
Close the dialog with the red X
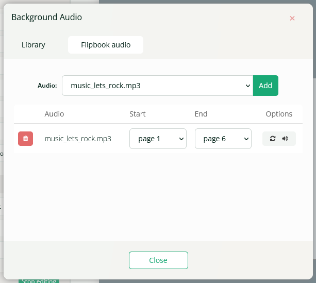tap(292, 19)
